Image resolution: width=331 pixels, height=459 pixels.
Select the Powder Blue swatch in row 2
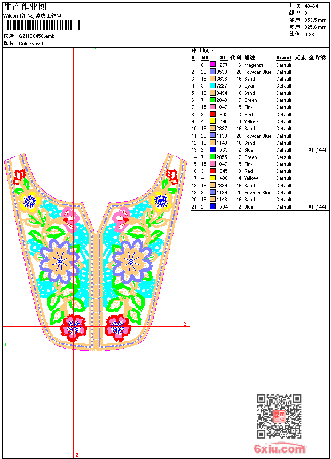tap(212, 72)
